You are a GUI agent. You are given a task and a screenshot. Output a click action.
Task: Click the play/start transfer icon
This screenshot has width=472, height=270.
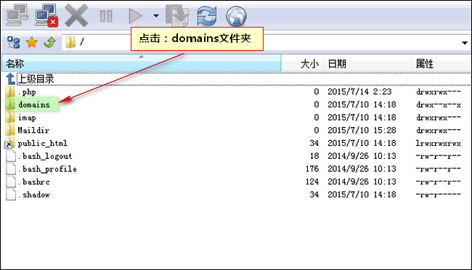(136, 16)
